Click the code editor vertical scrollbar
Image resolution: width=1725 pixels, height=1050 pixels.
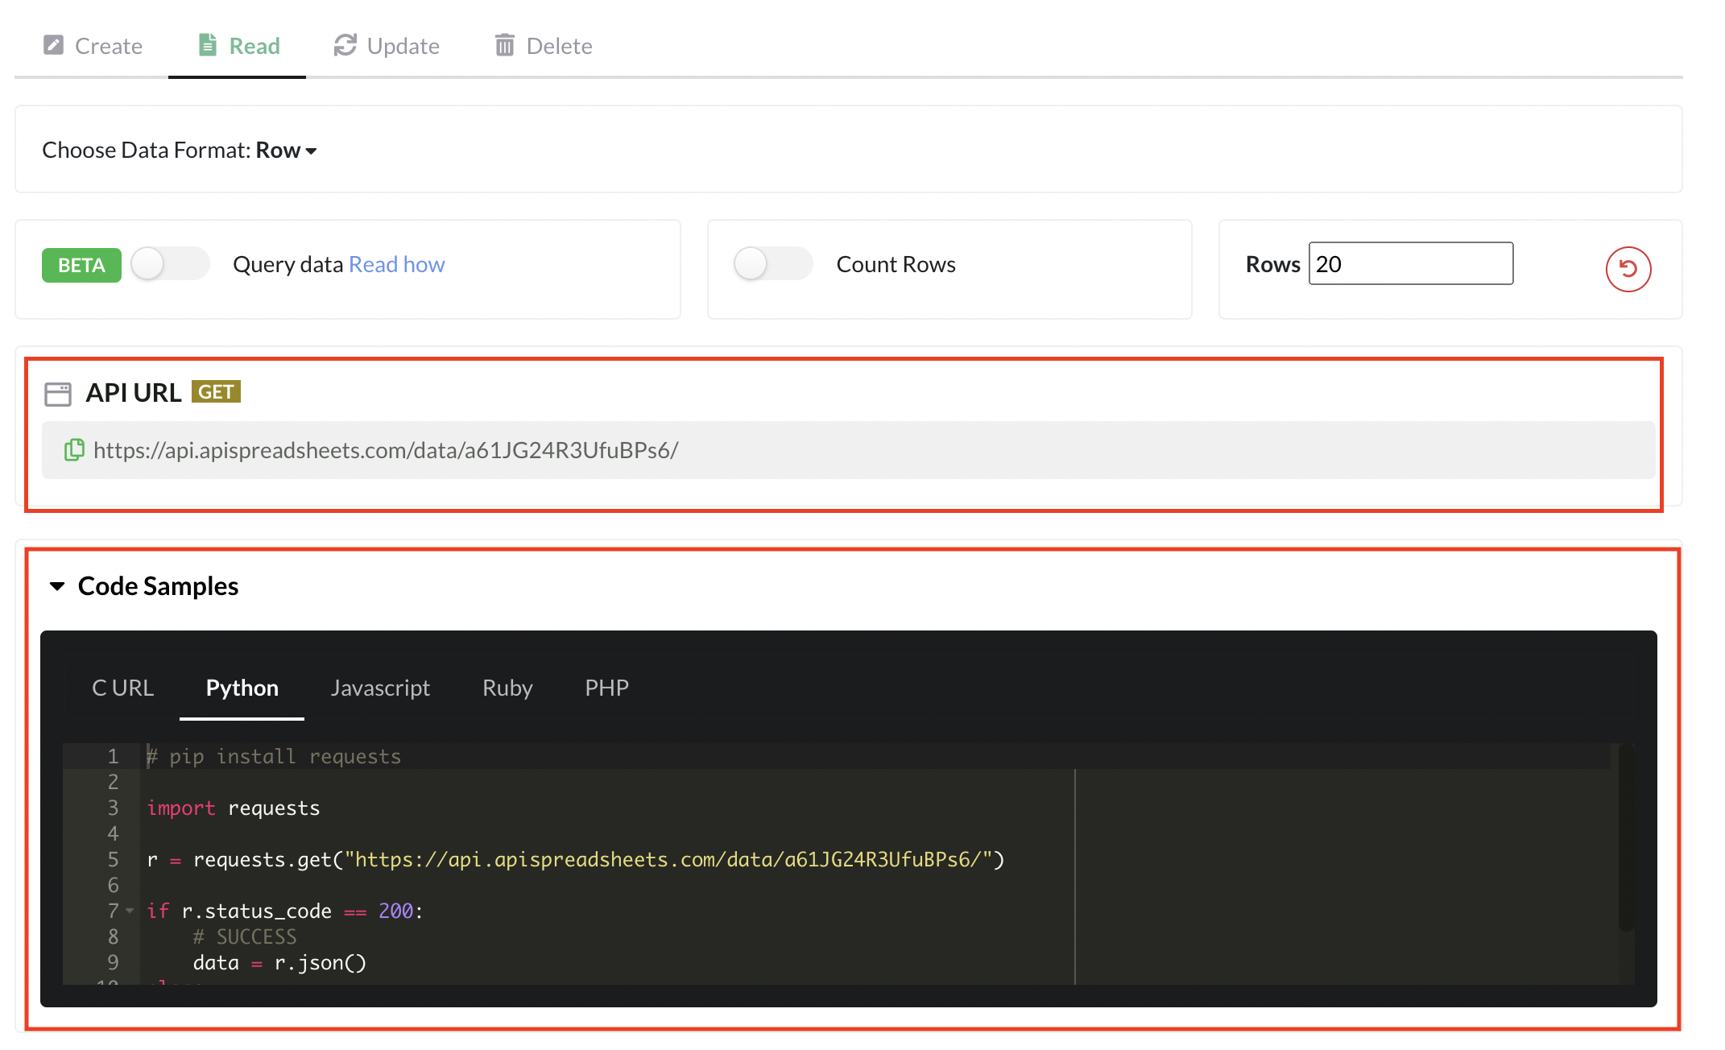pyautogui.click(x=1627, y=837)
